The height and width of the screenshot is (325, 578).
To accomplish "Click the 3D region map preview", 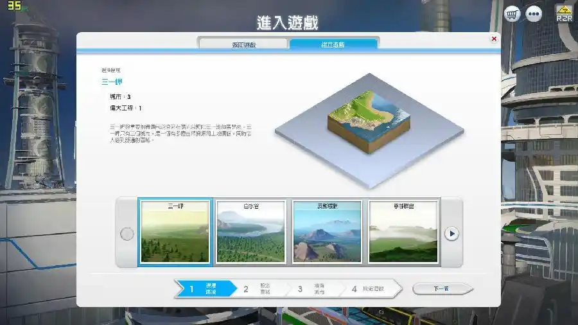I will tap(369, 130).
